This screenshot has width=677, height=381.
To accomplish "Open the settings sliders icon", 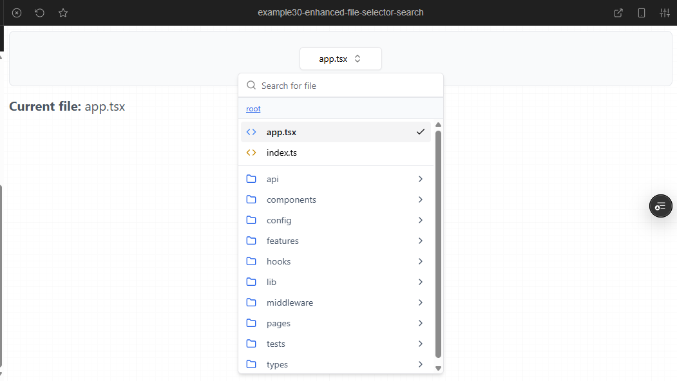I will (x=665, y=13).
